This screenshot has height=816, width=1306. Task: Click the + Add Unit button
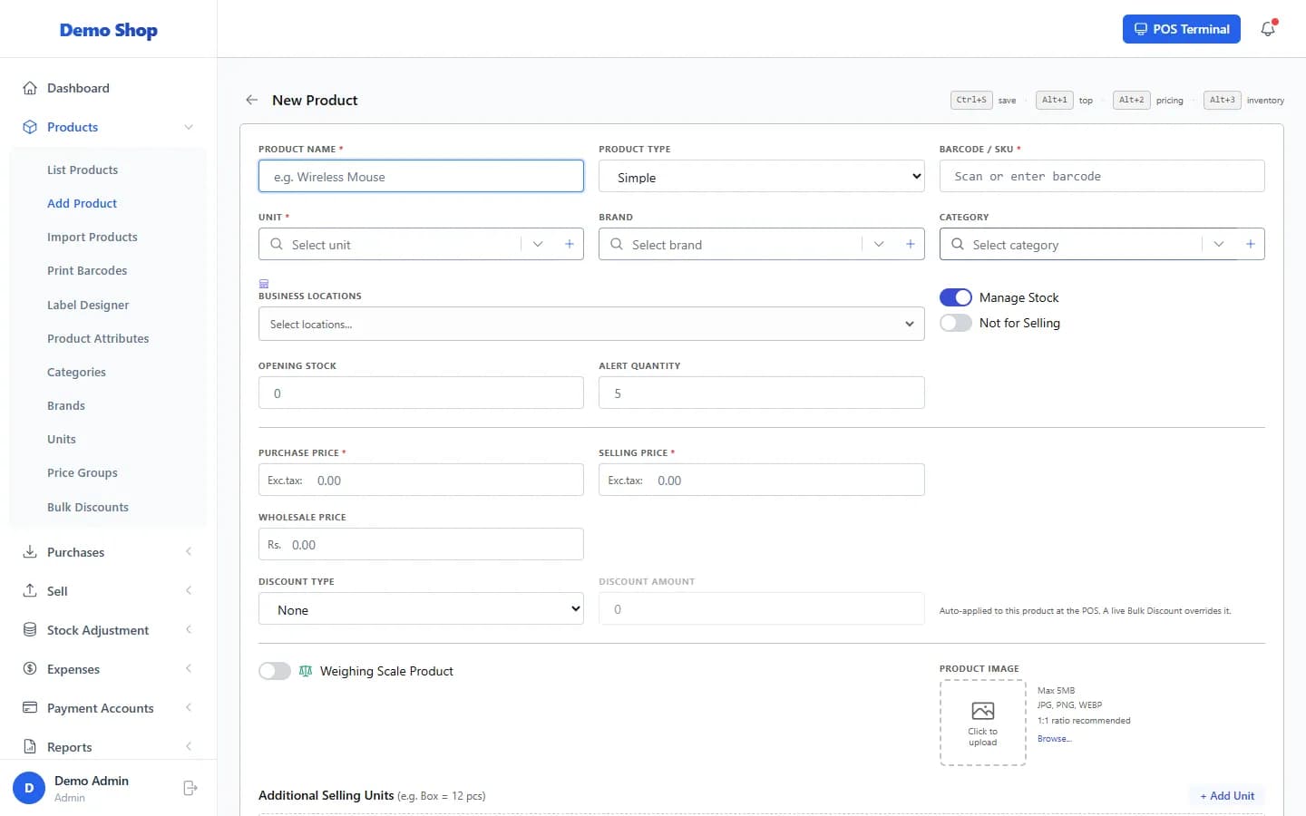tap(1227, 796)
